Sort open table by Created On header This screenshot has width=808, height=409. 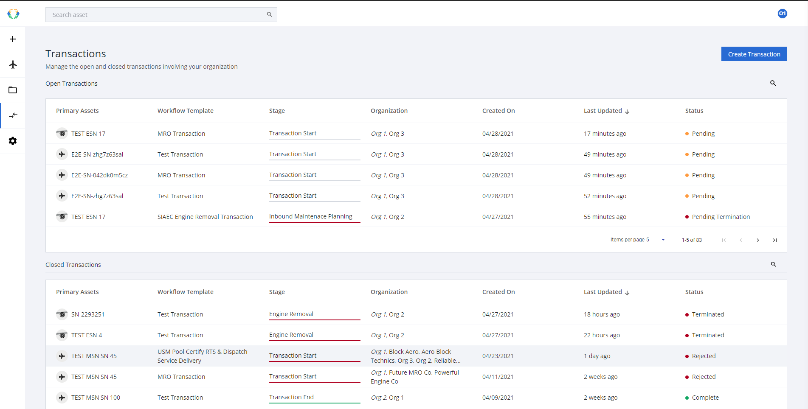(x=498, y=111)
